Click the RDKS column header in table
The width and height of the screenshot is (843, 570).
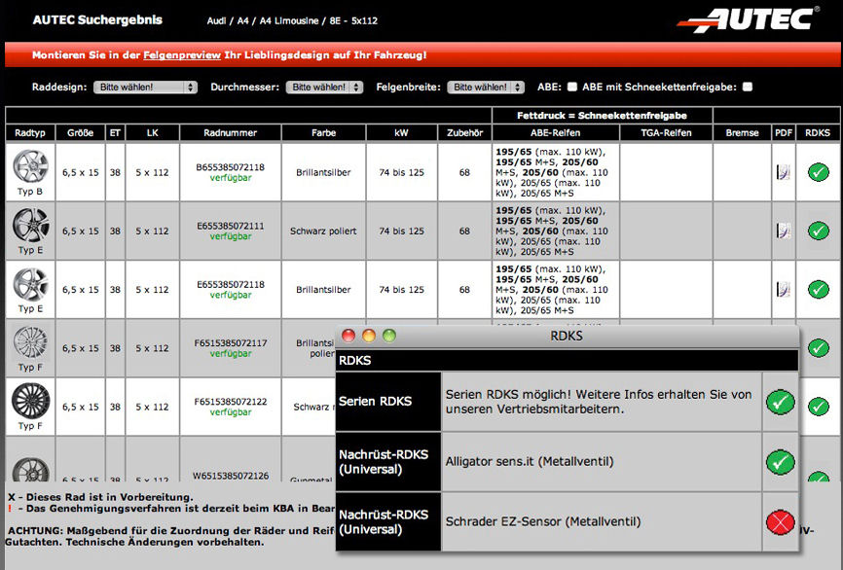(818, 132)
